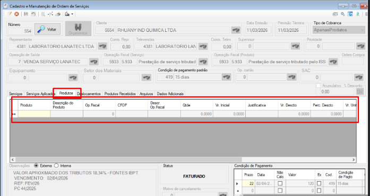Click the Voltar button with magnifier
370x196 pixels.
(x=47, y=29)
